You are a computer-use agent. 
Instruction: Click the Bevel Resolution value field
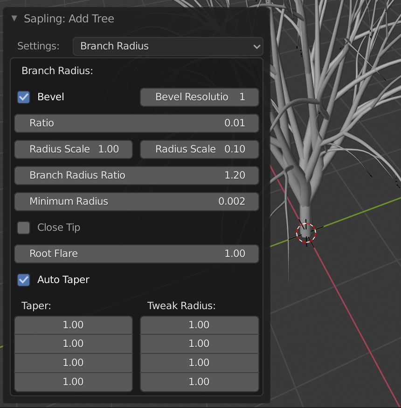coord(200,97)
